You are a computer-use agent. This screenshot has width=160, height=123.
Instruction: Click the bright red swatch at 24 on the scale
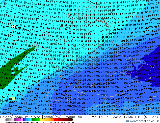(x=55, y=120)
